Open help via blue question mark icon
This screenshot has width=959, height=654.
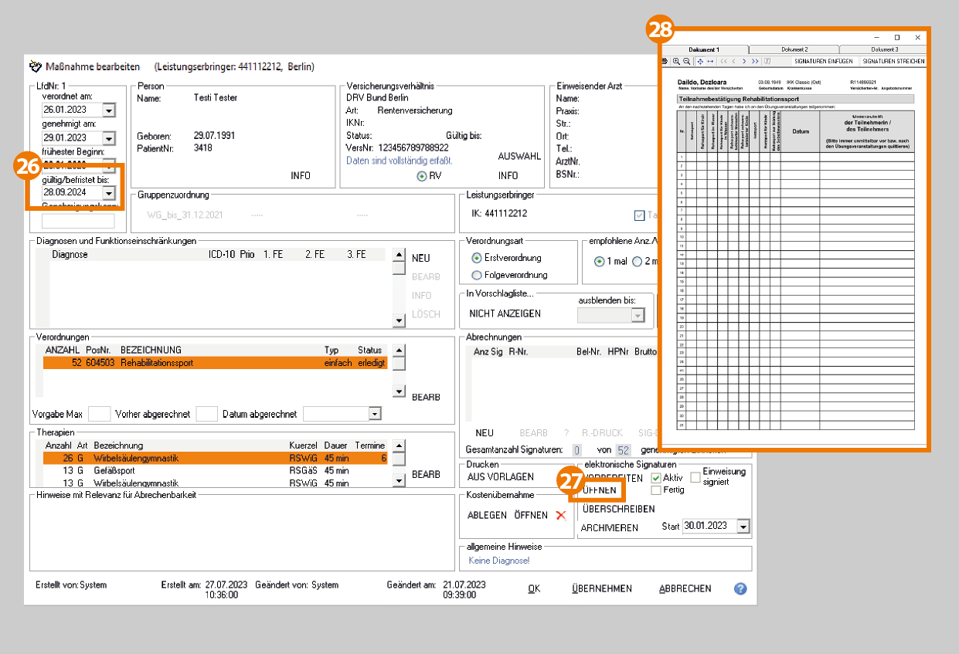tap(740, 588)
